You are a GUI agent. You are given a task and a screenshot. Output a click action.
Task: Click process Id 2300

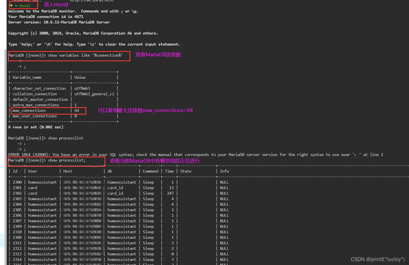tap(17, 182)
